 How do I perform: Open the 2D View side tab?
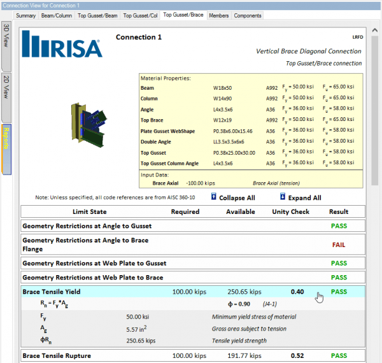(x=6, y=88)
